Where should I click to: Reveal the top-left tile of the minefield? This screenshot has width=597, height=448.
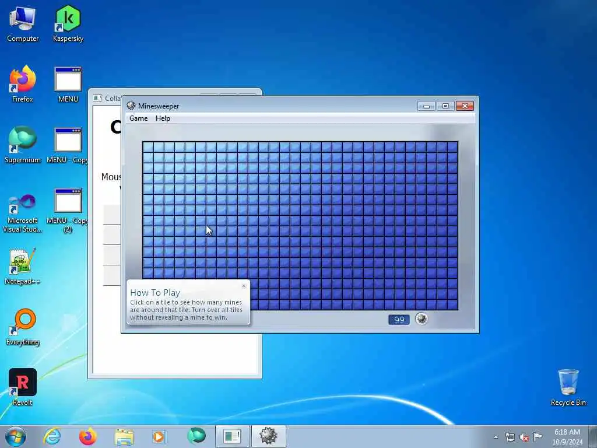pos(148,148)
